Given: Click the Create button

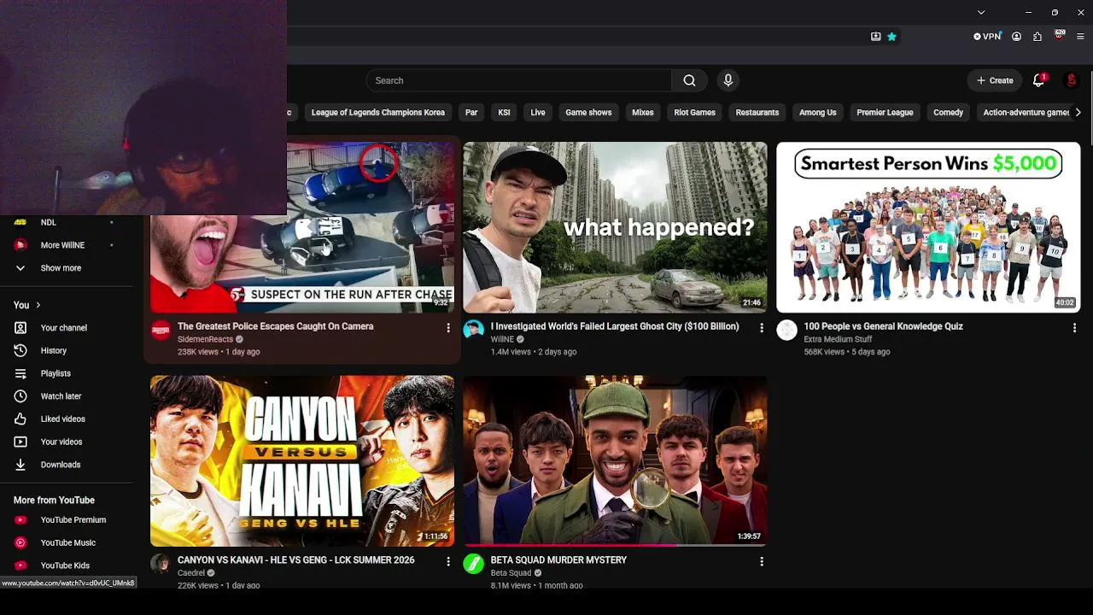Looking at the screenshot, I should click(x=995, y=80).
